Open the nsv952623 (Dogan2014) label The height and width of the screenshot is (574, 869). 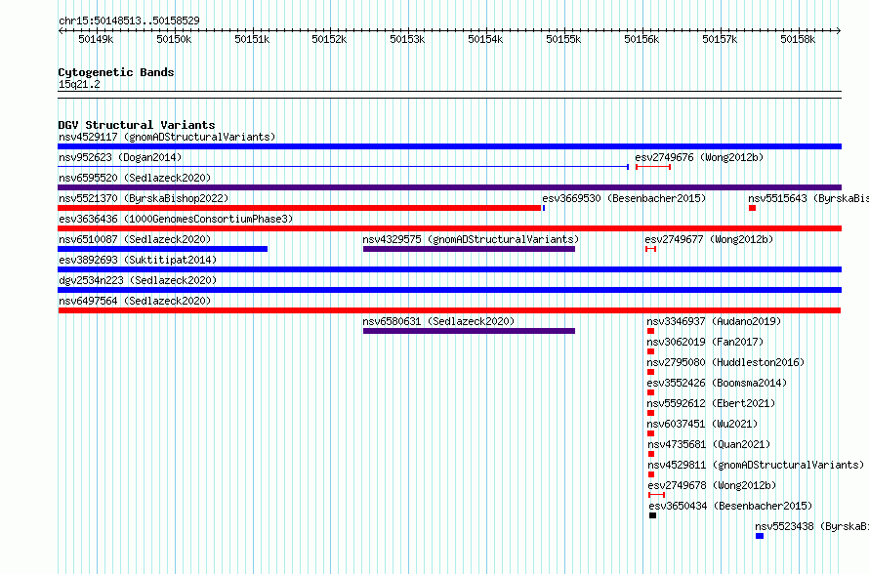[x=120, y=157]
